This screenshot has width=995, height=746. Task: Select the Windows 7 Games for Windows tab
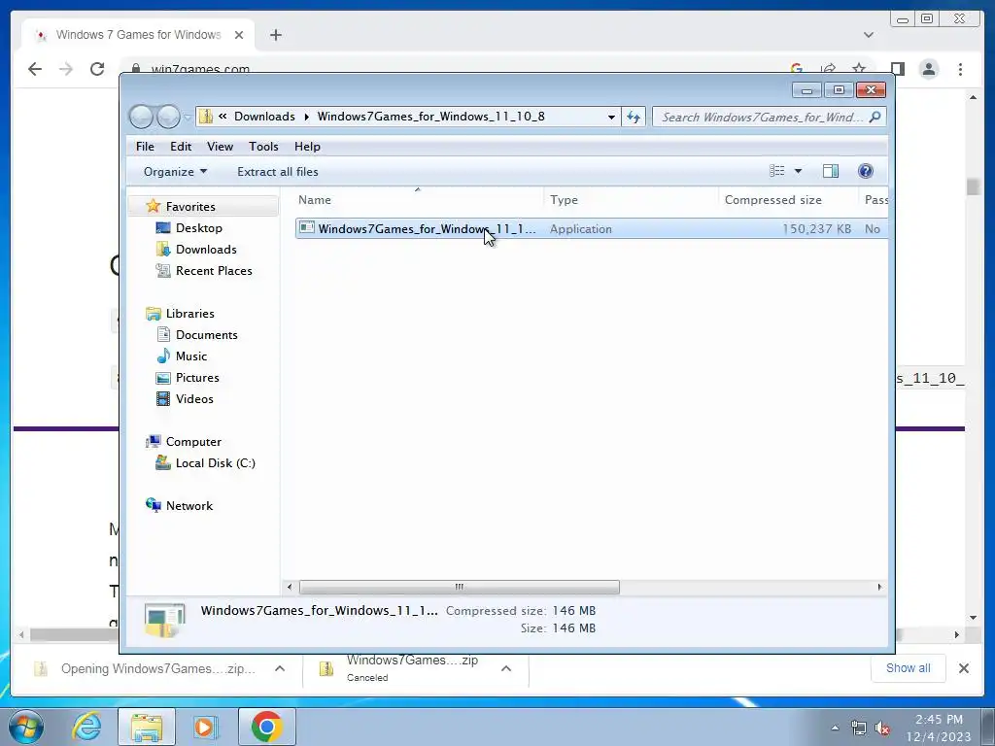coord(138,35)
